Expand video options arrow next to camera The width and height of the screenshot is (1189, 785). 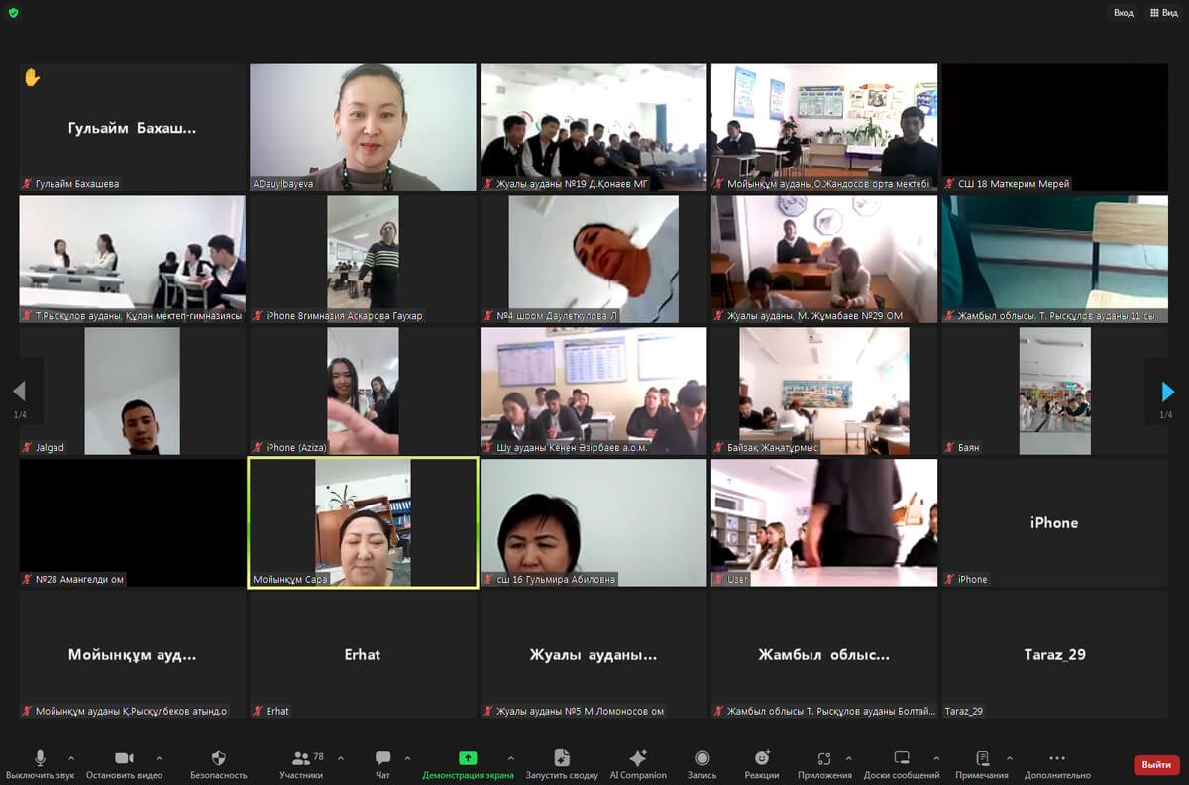tap(159, 758)
